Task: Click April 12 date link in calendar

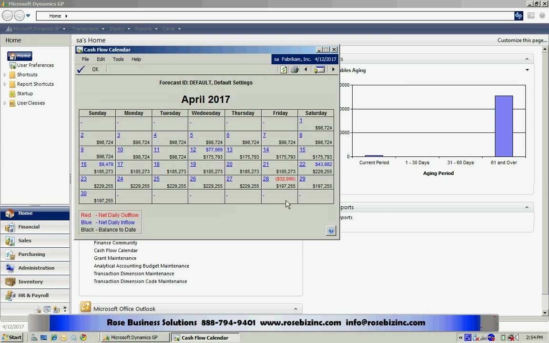Action: pos(193,150)
